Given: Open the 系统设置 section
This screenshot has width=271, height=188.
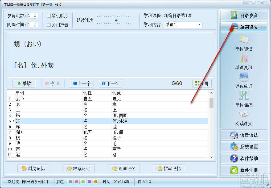Looking at the screenshot, I should pos(244,147).
